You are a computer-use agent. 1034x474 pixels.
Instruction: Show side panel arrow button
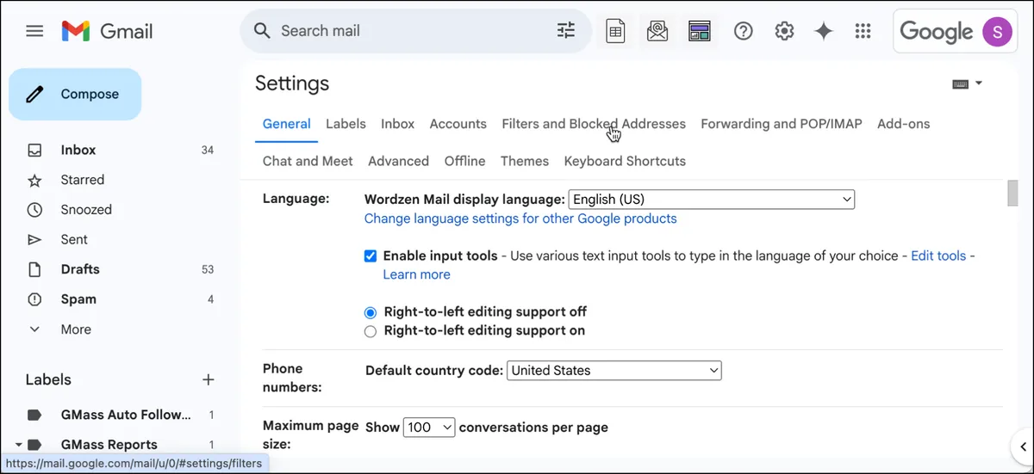[1022, 446]
